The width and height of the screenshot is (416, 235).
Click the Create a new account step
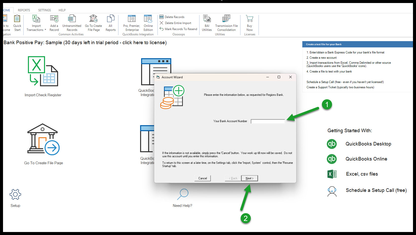321,58
